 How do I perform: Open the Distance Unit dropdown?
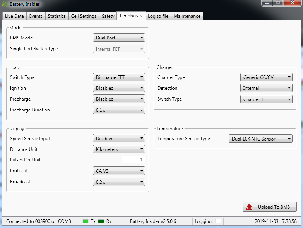point(119,149)
